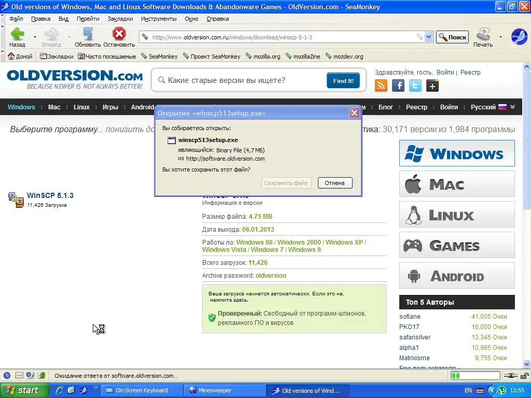The image size is (531, 398).
Task: Click the green verified shield icon
Action: point(212,318)
